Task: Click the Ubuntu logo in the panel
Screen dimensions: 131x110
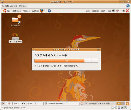Action: point(4,11)
